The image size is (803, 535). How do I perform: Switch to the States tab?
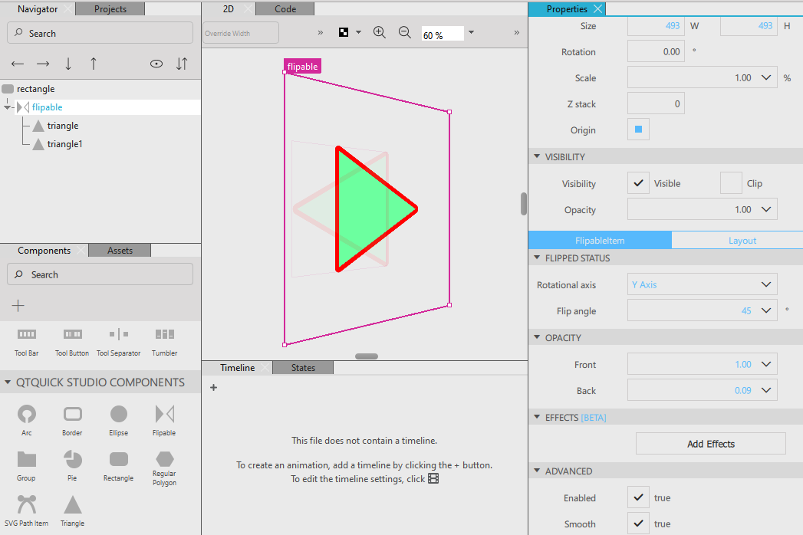coord(303,368)
